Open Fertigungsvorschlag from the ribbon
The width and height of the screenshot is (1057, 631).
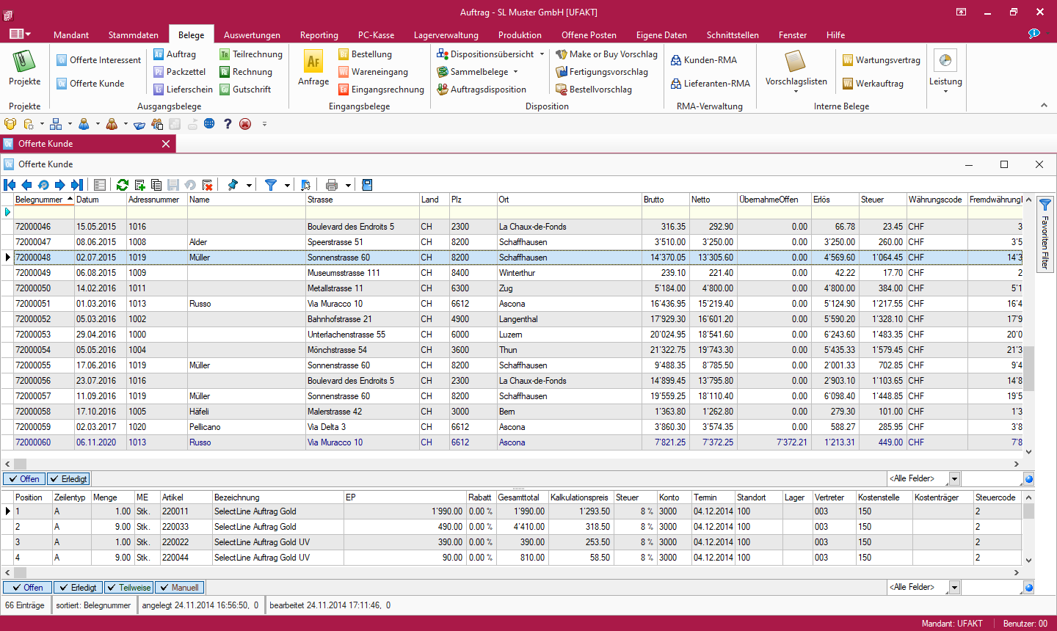coord(602,72)
